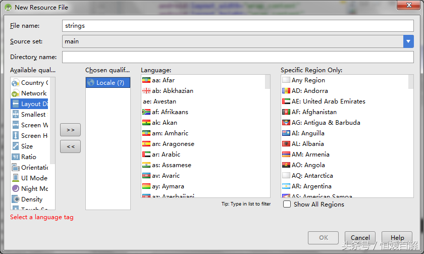Click the >> add qualifier button
The image size is (424, 254).
click(70, 130)
